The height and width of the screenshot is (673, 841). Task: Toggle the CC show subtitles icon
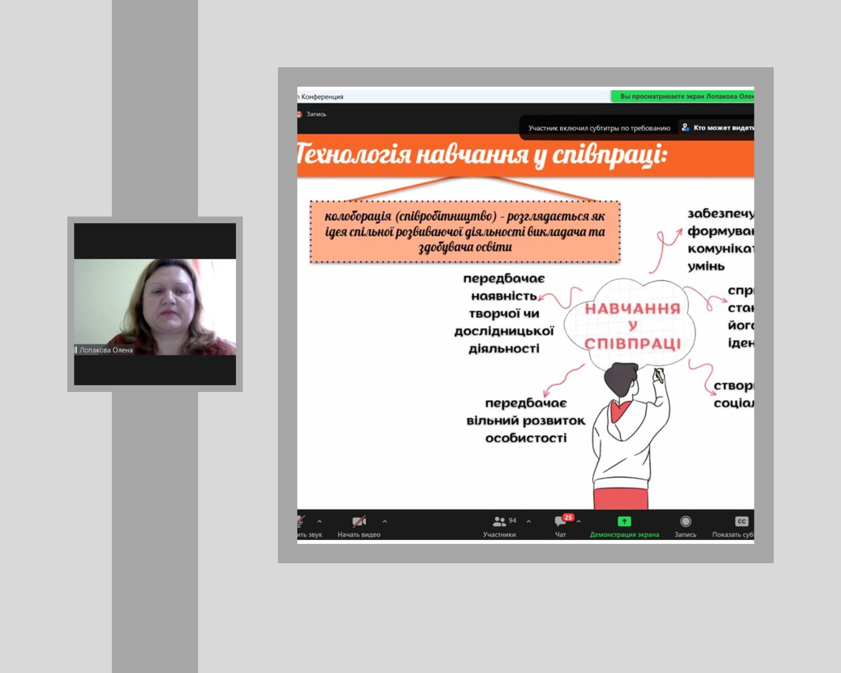click(x=741, y=522)
